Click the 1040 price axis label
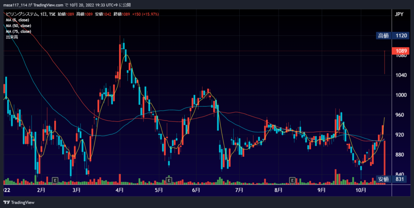 401,75
